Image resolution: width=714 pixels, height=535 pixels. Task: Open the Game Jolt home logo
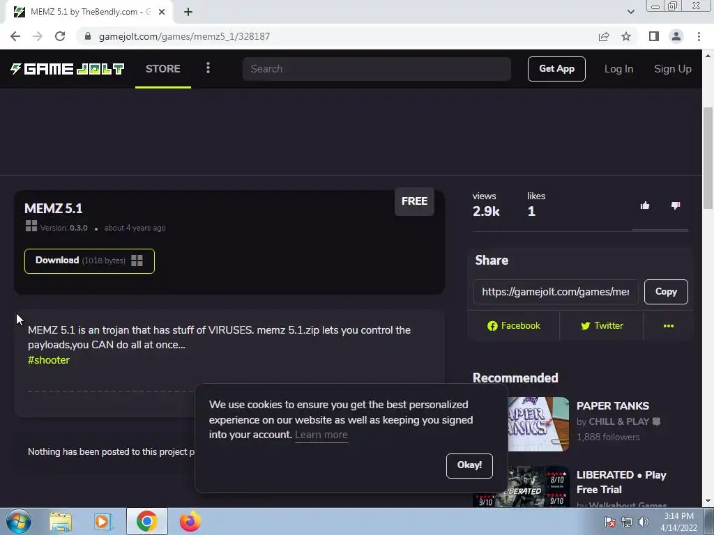pos(68,69)
